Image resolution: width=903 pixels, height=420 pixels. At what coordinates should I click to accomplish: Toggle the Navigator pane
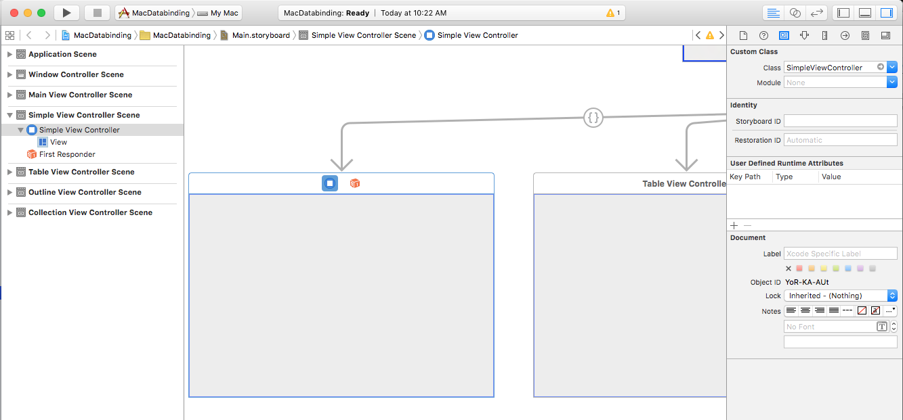pos(843,13)
